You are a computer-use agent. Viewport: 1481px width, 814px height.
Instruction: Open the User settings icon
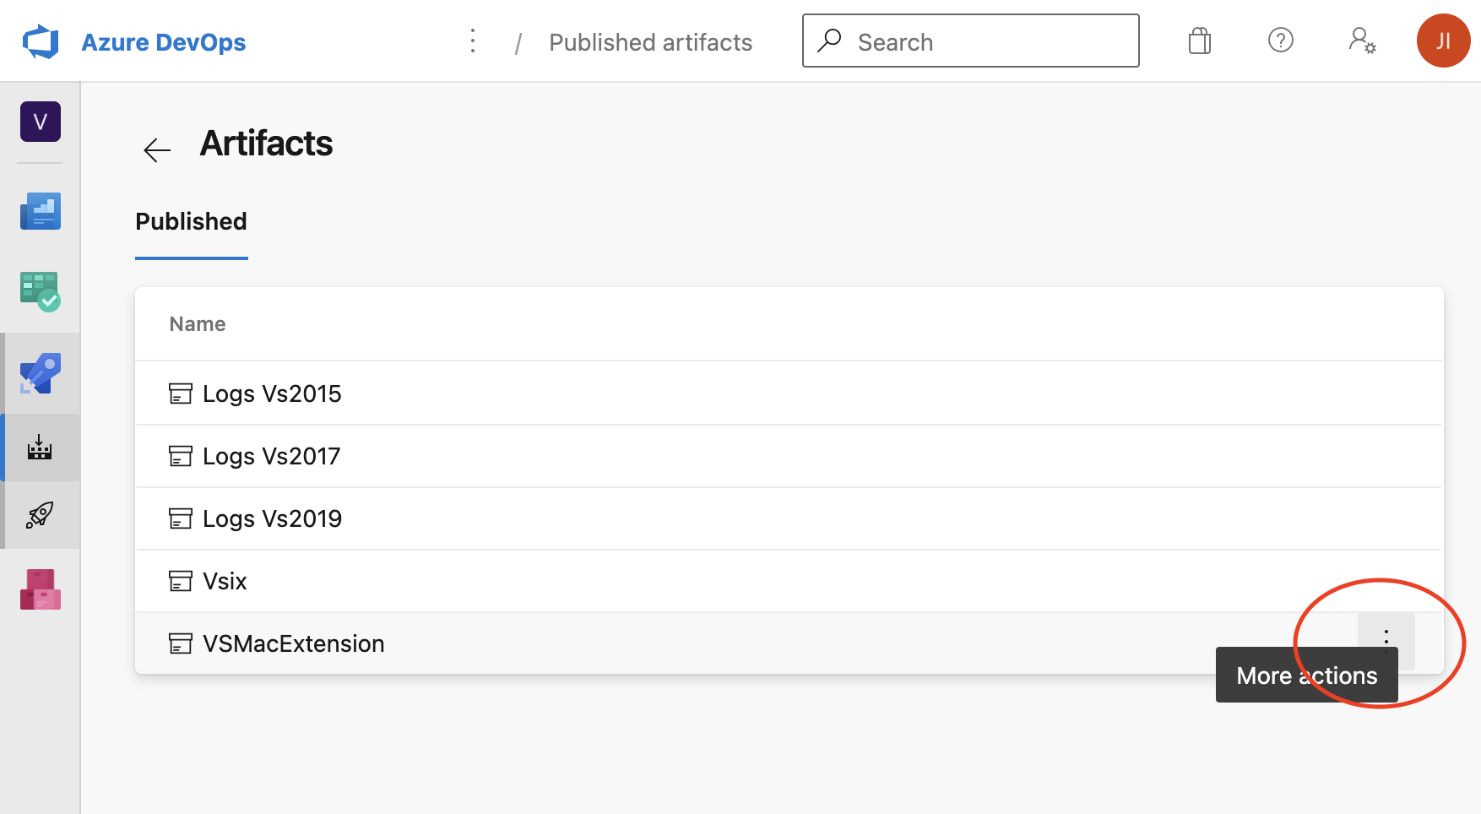tap(1362, 41)
